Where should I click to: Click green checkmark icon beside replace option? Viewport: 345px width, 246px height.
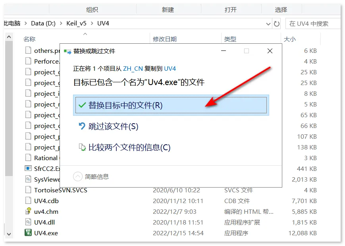[x=82, y=105]
